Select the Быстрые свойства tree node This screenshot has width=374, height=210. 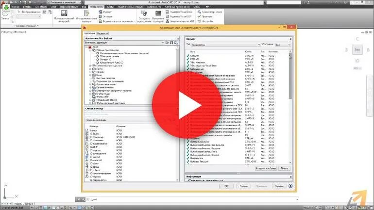[x=105, y=78]
